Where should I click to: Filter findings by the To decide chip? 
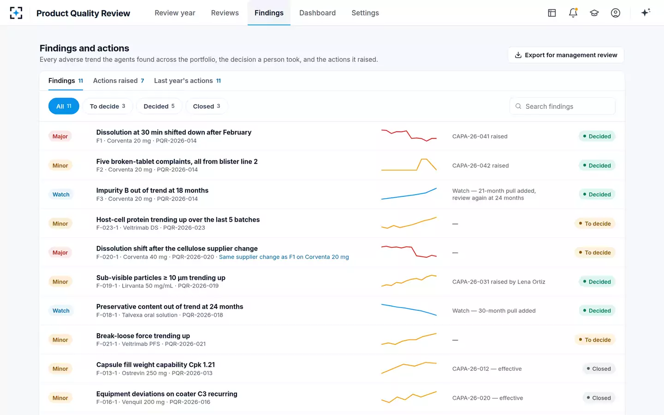point(107,106)
